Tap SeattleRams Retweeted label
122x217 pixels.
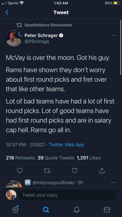click(48, 25)
